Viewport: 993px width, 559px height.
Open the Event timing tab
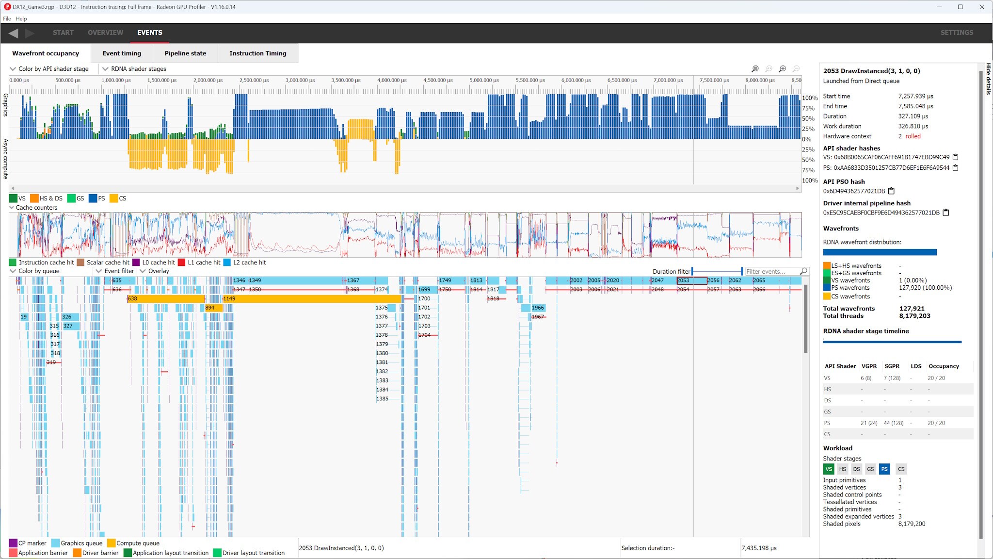[122, 53]
